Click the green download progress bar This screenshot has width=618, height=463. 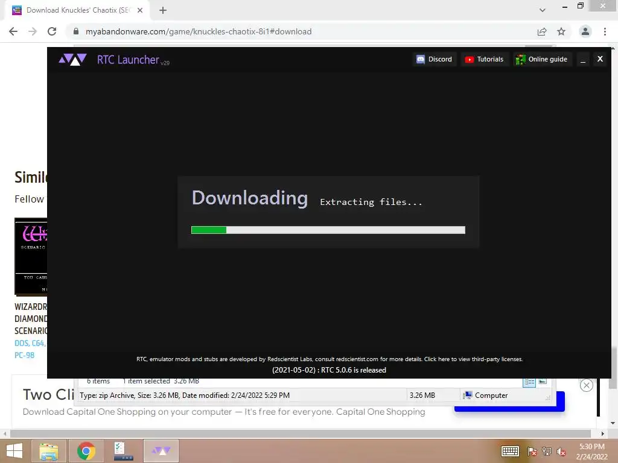(x=328, y=230)
